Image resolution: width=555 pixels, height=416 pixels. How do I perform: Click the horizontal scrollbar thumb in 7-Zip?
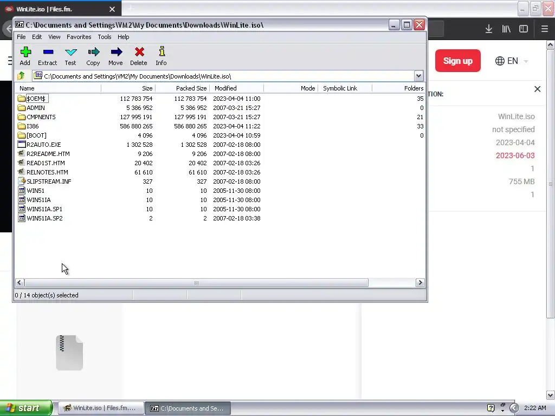(x=196, y=283)
